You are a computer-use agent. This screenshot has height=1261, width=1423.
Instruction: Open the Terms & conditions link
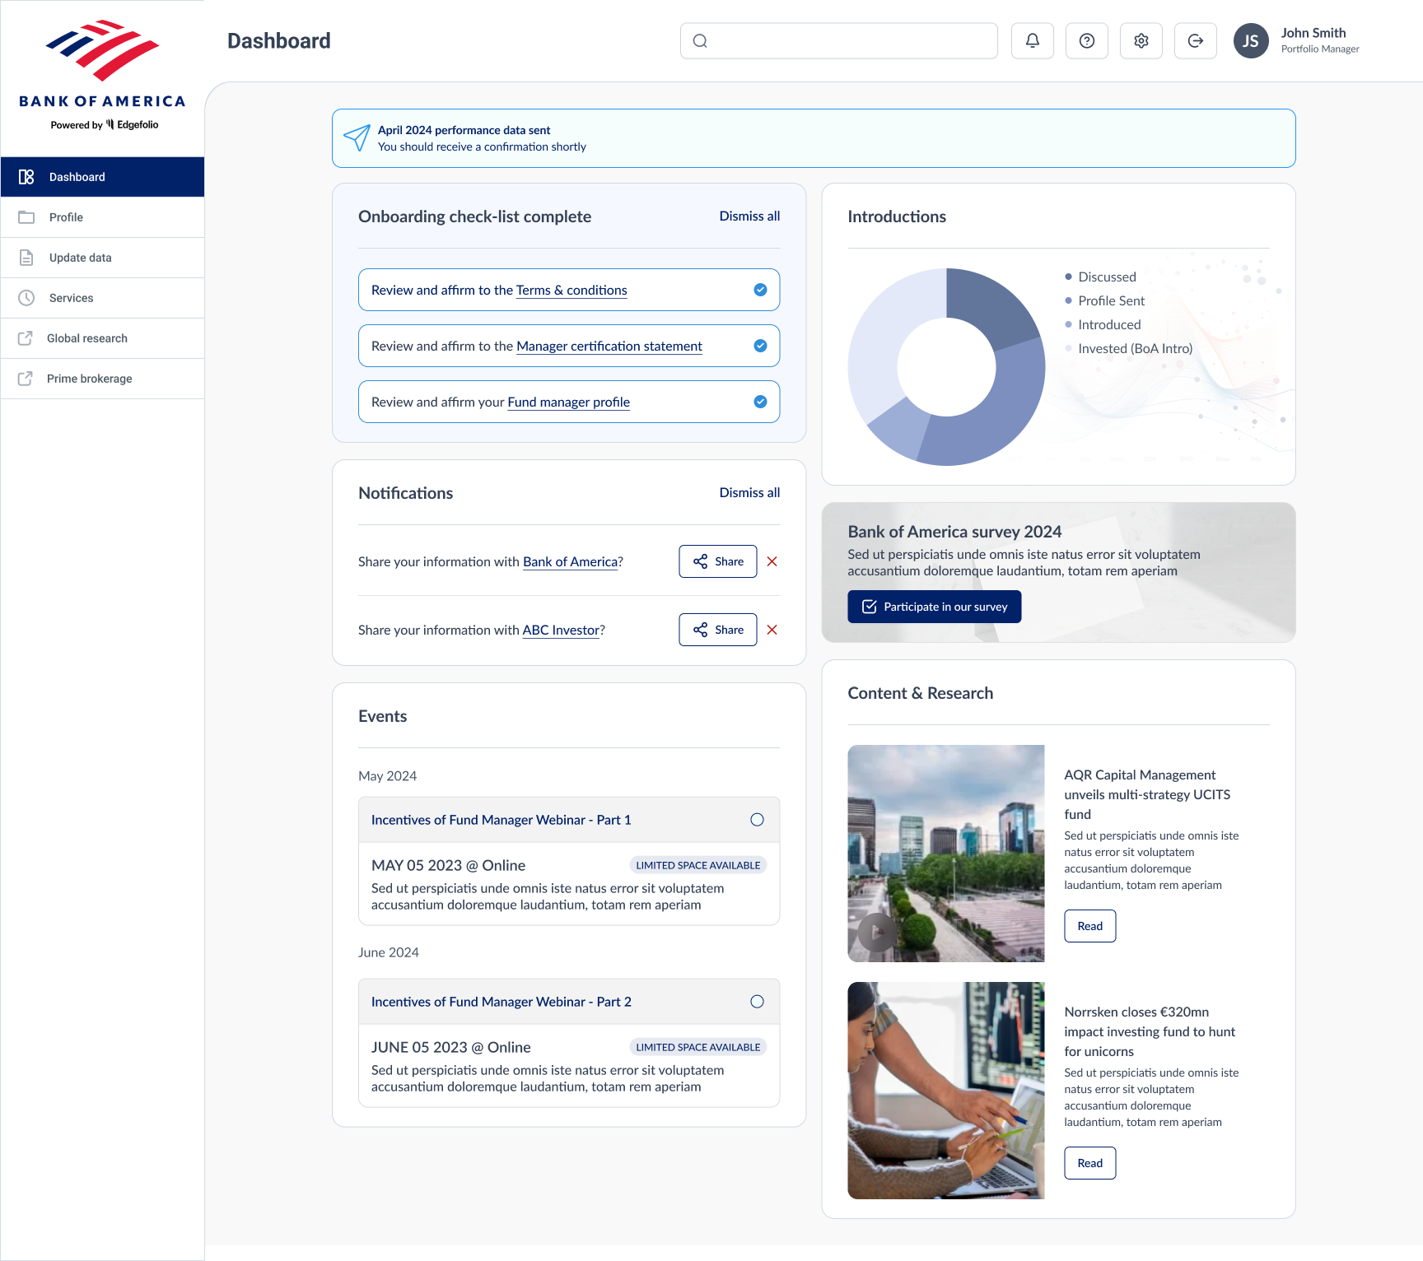pos(571,290)
